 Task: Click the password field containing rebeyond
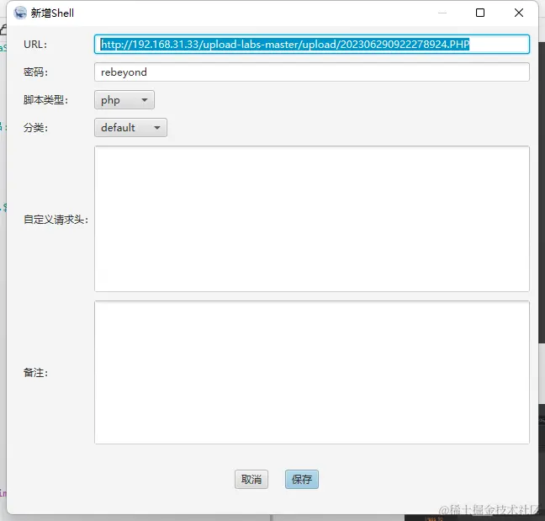[x=312, y=72]
